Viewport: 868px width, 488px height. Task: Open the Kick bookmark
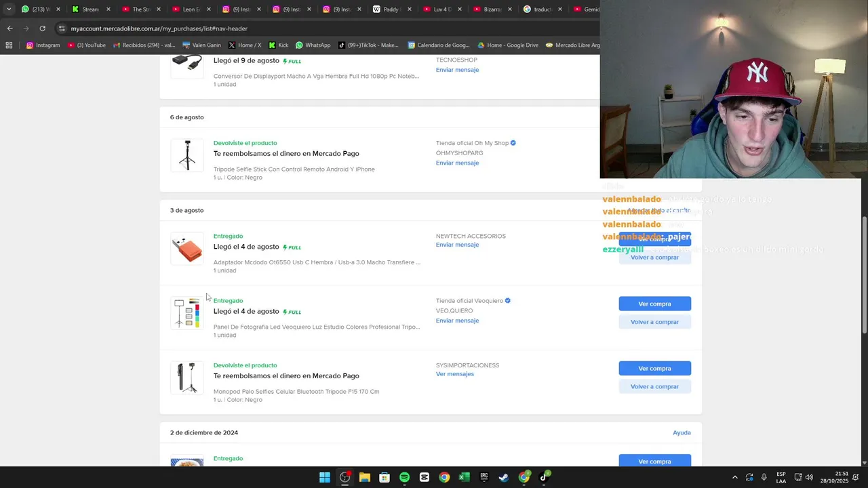coord(278,45)
